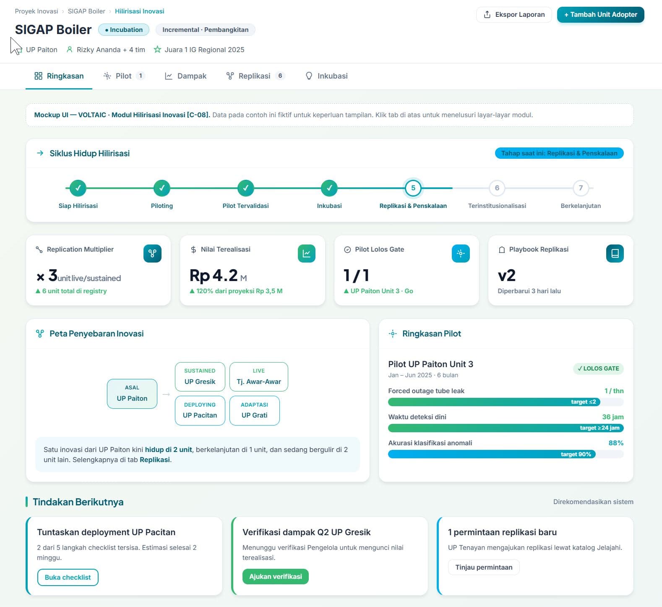Screen dimensions: 662x607
Task: Switch to the Replikasi tab
Action: (x=255, y=76)
